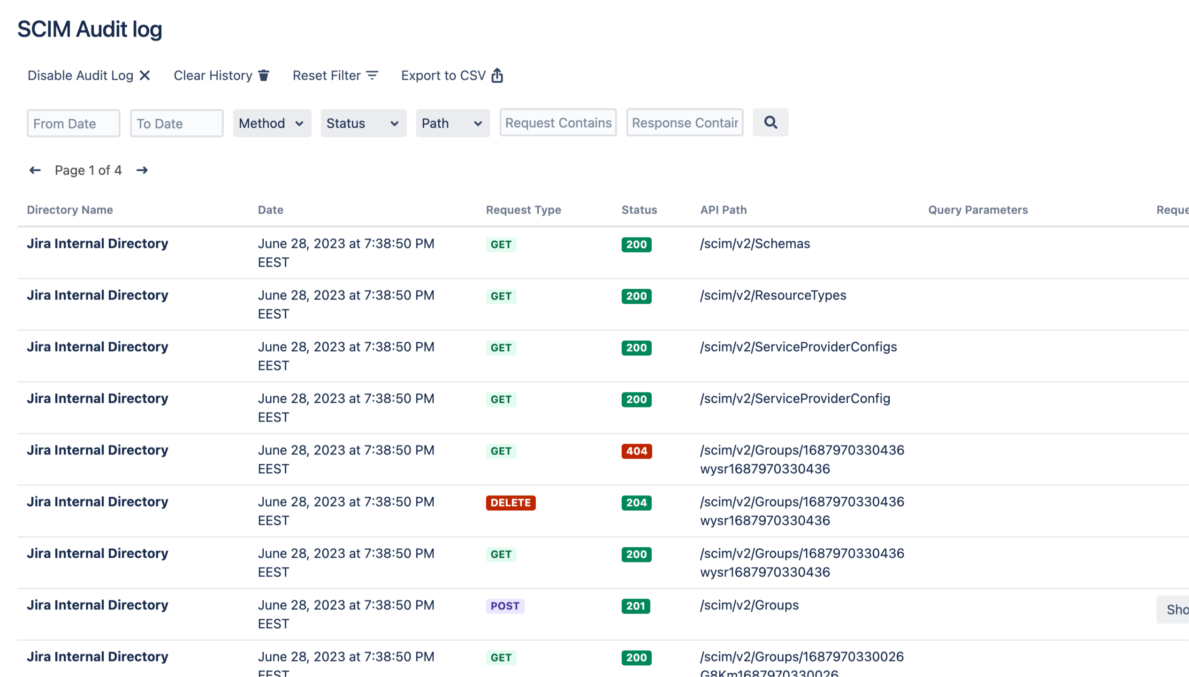This screenshot has height=677, width=1189.
Task: Click the Clear History button text
Action: 213,76
